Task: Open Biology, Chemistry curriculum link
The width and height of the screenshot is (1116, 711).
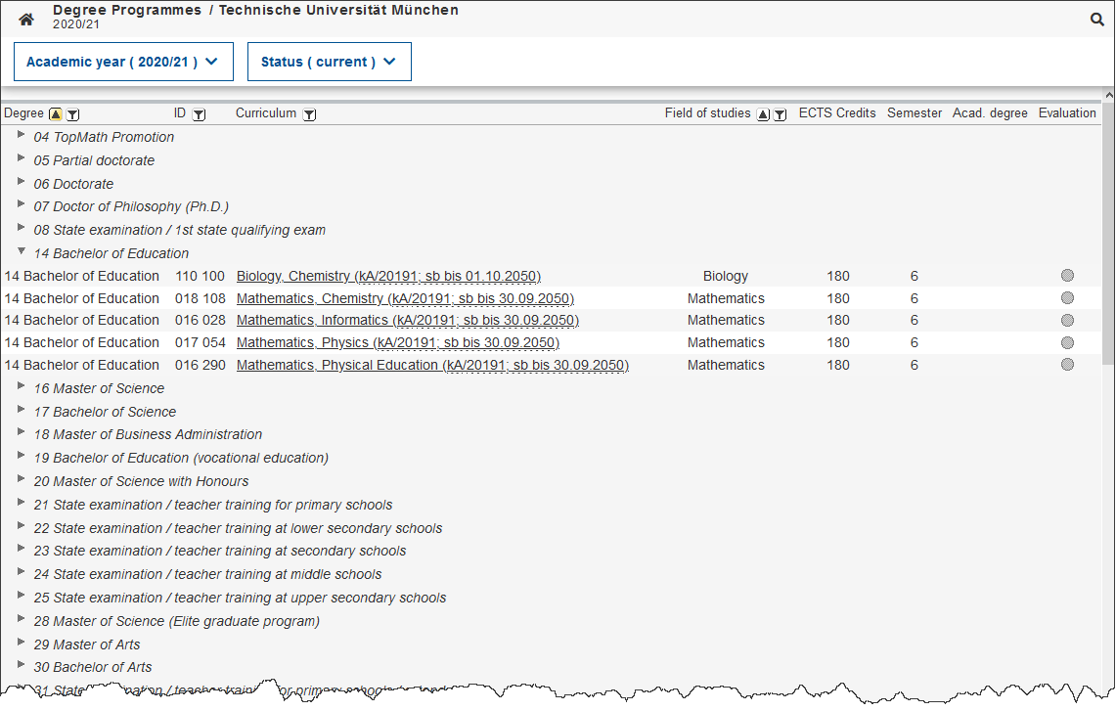Action: tap(388, 276)
